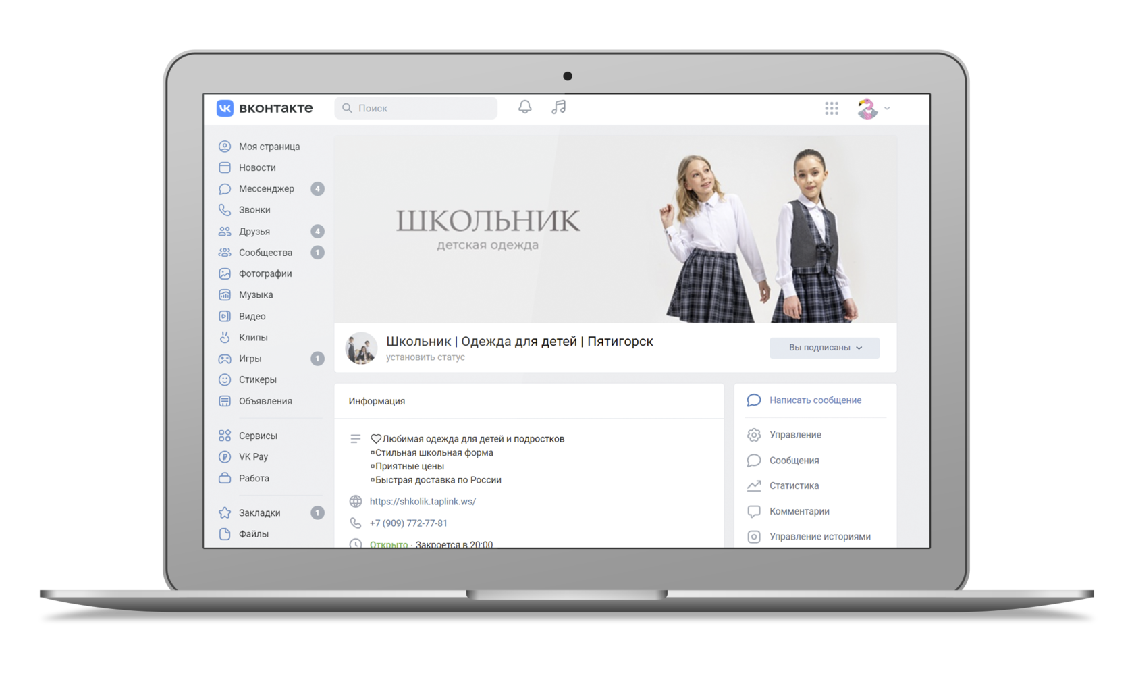Image resolution: width=1134 pixels, height=684 pixels.
Task: Open Мессенджер from the sidebar
Action: [x=267, y=189]
